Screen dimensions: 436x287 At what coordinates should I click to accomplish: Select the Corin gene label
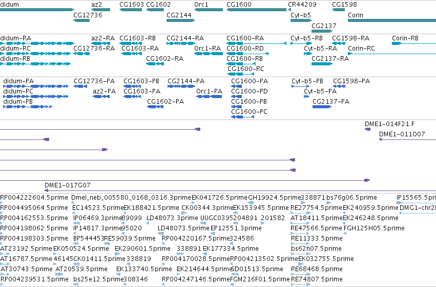[356, 15]
